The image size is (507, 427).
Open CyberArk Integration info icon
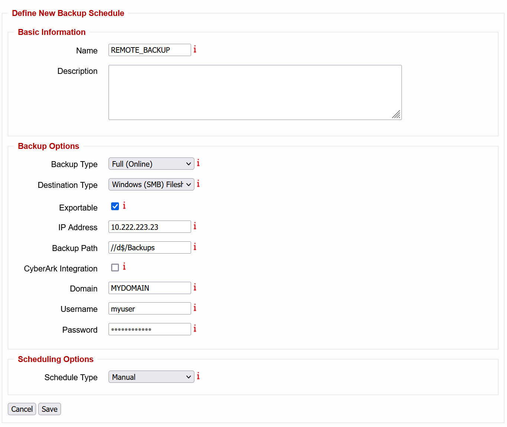[x=124, y=267]
